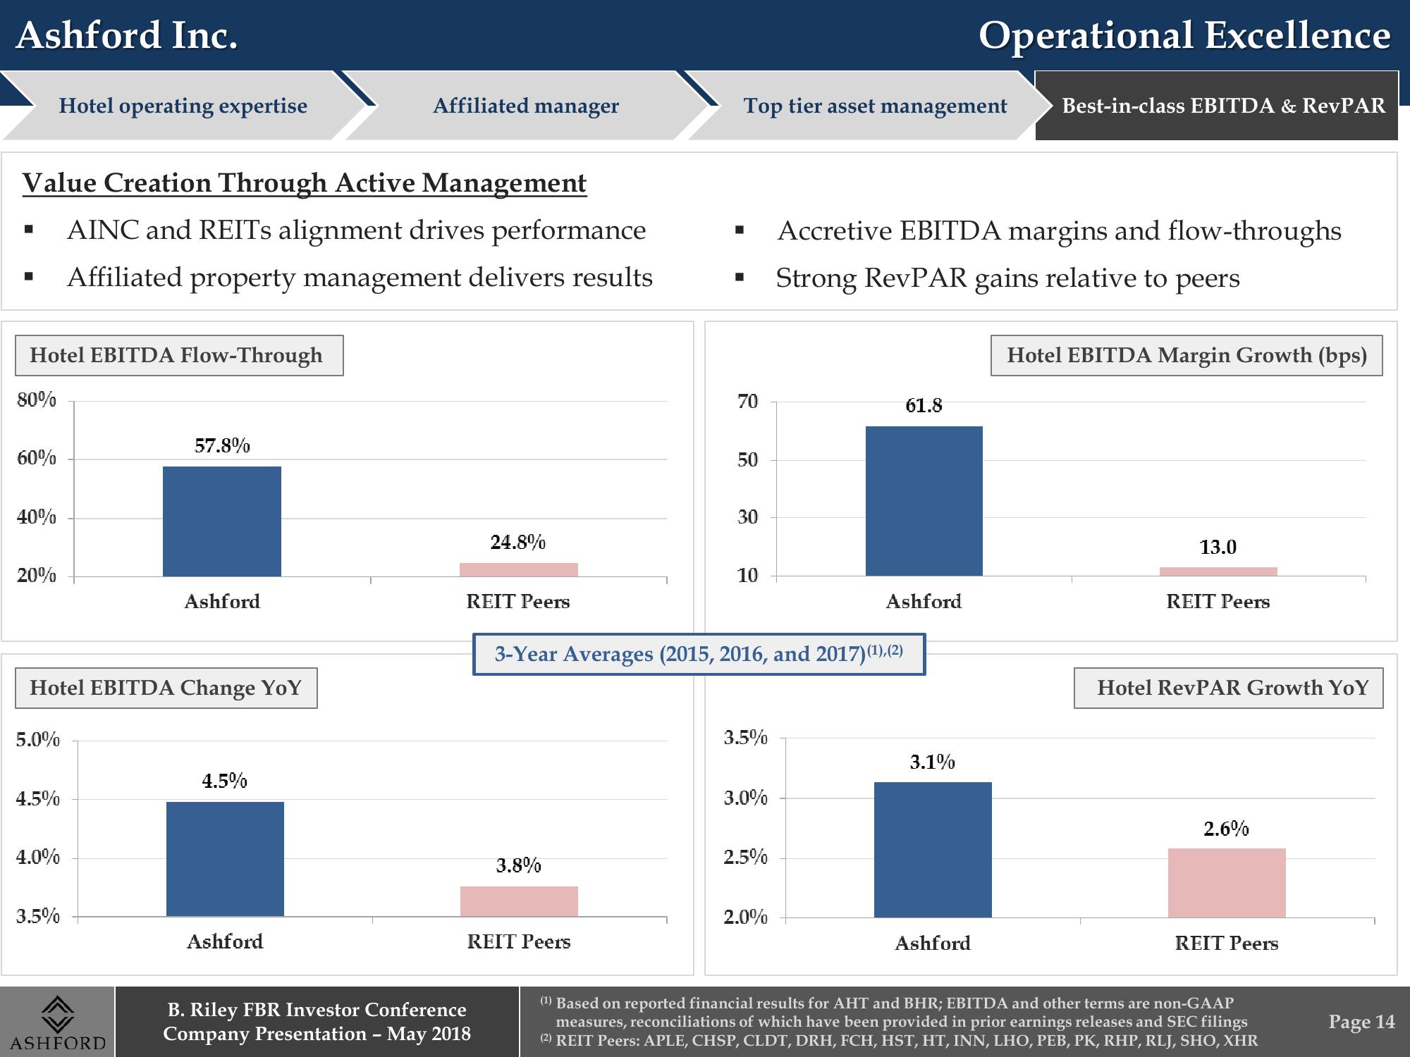Click REIT Peers axis label in RevPAR chart
Image resolution: width=1410 pixels, height=1057 pixels.
[x=1227, y=944]
